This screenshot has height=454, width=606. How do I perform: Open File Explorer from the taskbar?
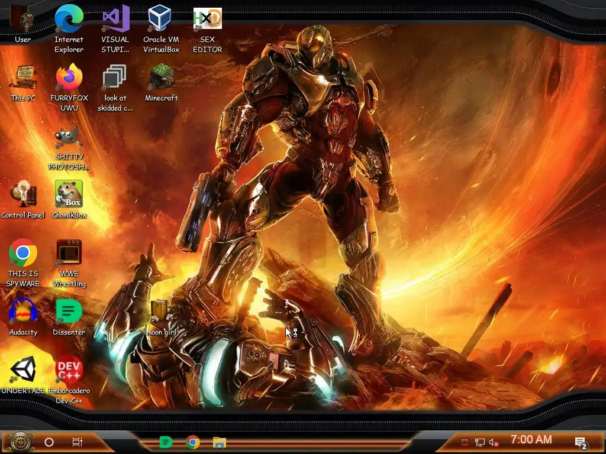(219, 442)
